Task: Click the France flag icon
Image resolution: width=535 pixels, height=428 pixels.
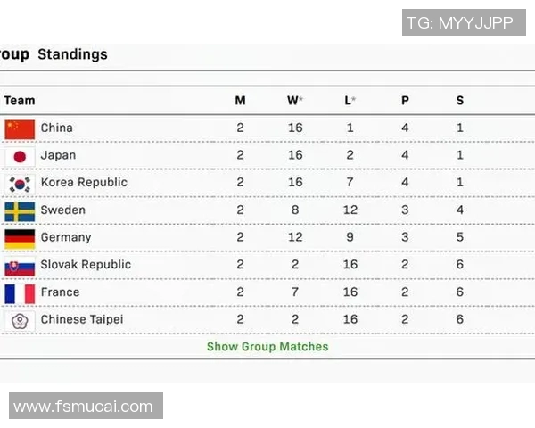Action: coord(20,292)
